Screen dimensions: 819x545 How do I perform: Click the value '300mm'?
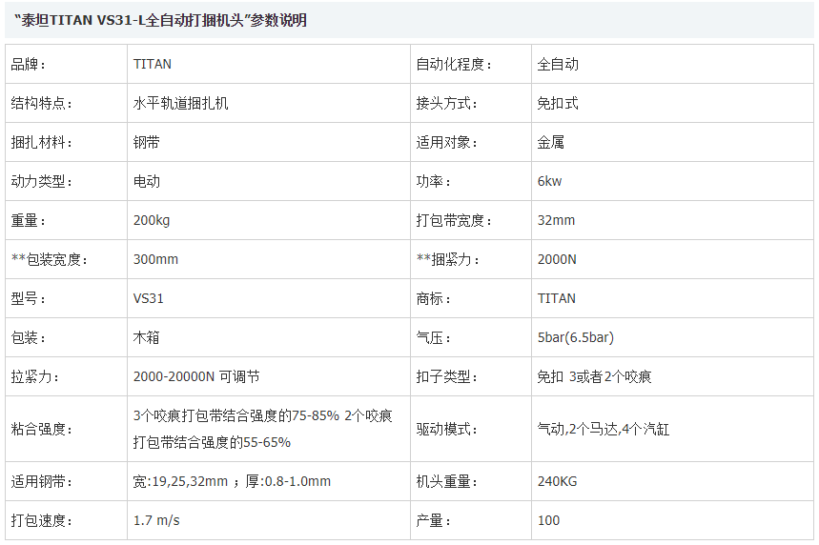(x=155, y=259)
